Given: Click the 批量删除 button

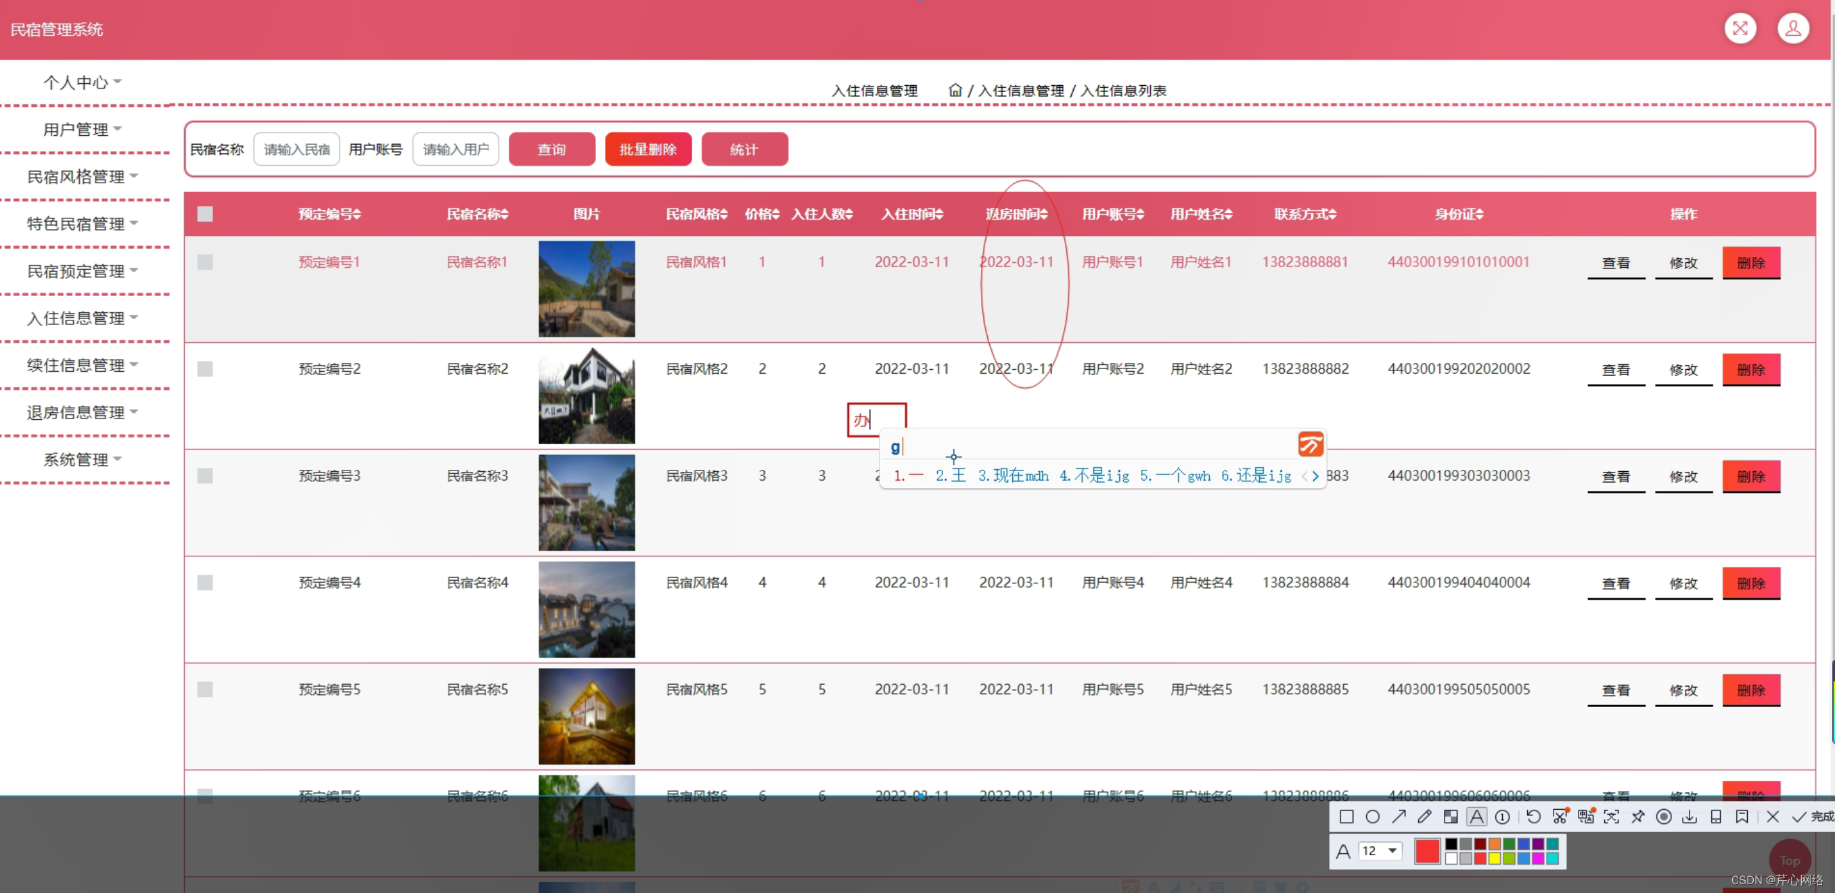Looking at the screenshot, I should 648,149.
